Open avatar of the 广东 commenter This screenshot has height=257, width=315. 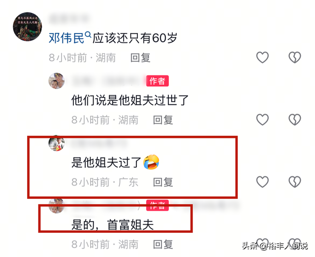(57, 143)
